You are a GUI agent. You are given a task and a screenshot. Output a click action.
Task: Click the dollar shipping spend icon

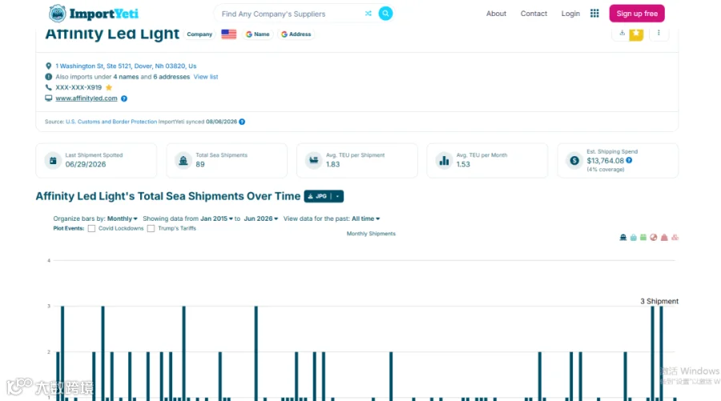pyautogui.click(x=574, y=160)
